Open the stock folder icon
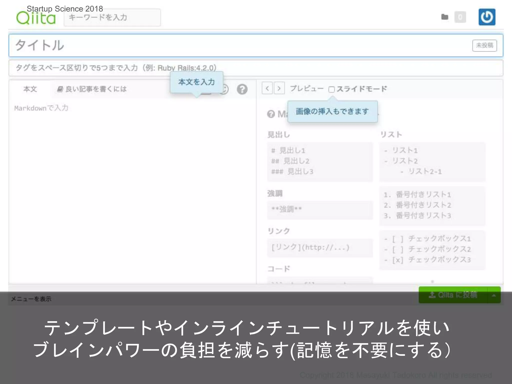 pyautogui.click(x=444, y=17)
